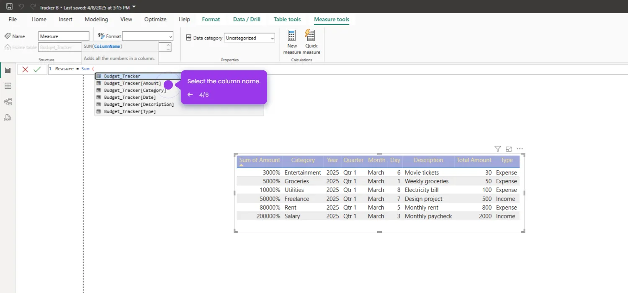This screenshot has width=628, height=293.
Task: Select the Groceries cell
Action: 297,181
